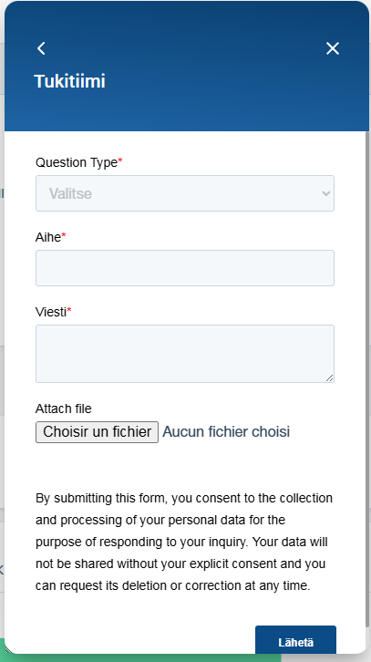Screen dimensions: 371x662
Task: Click the 'Aihe' field label
Action: 48,237
